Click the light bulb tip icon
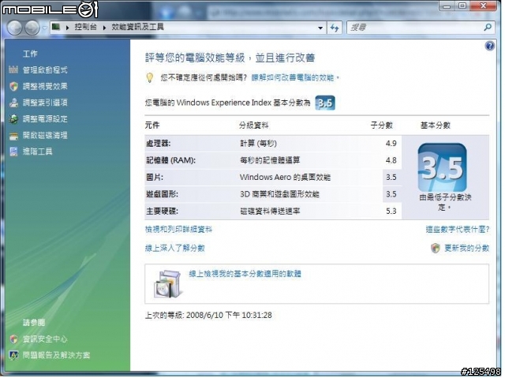 150,77
